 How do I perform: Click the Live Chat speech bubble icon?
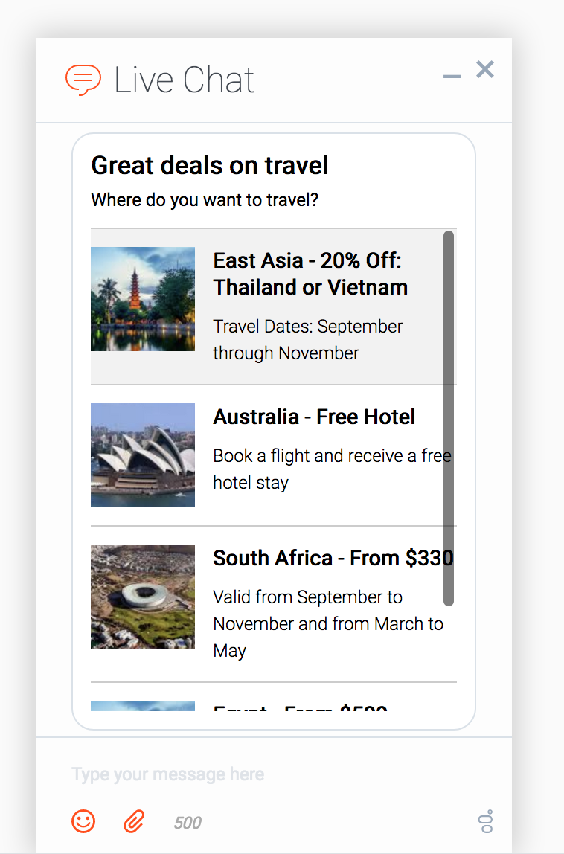point(83,80)
